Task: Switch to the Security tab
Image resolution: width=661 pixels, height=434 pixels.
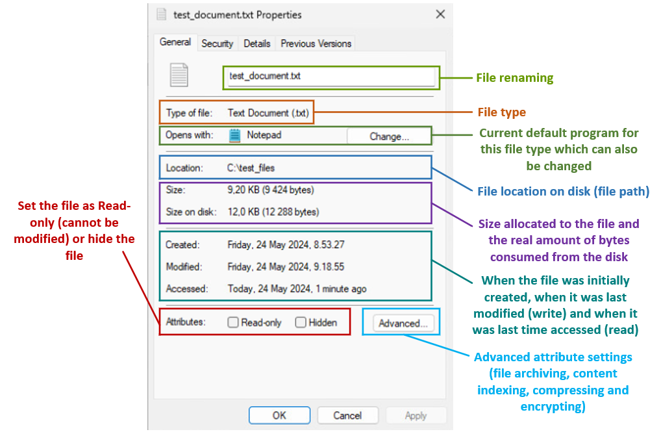Action: 217,43
